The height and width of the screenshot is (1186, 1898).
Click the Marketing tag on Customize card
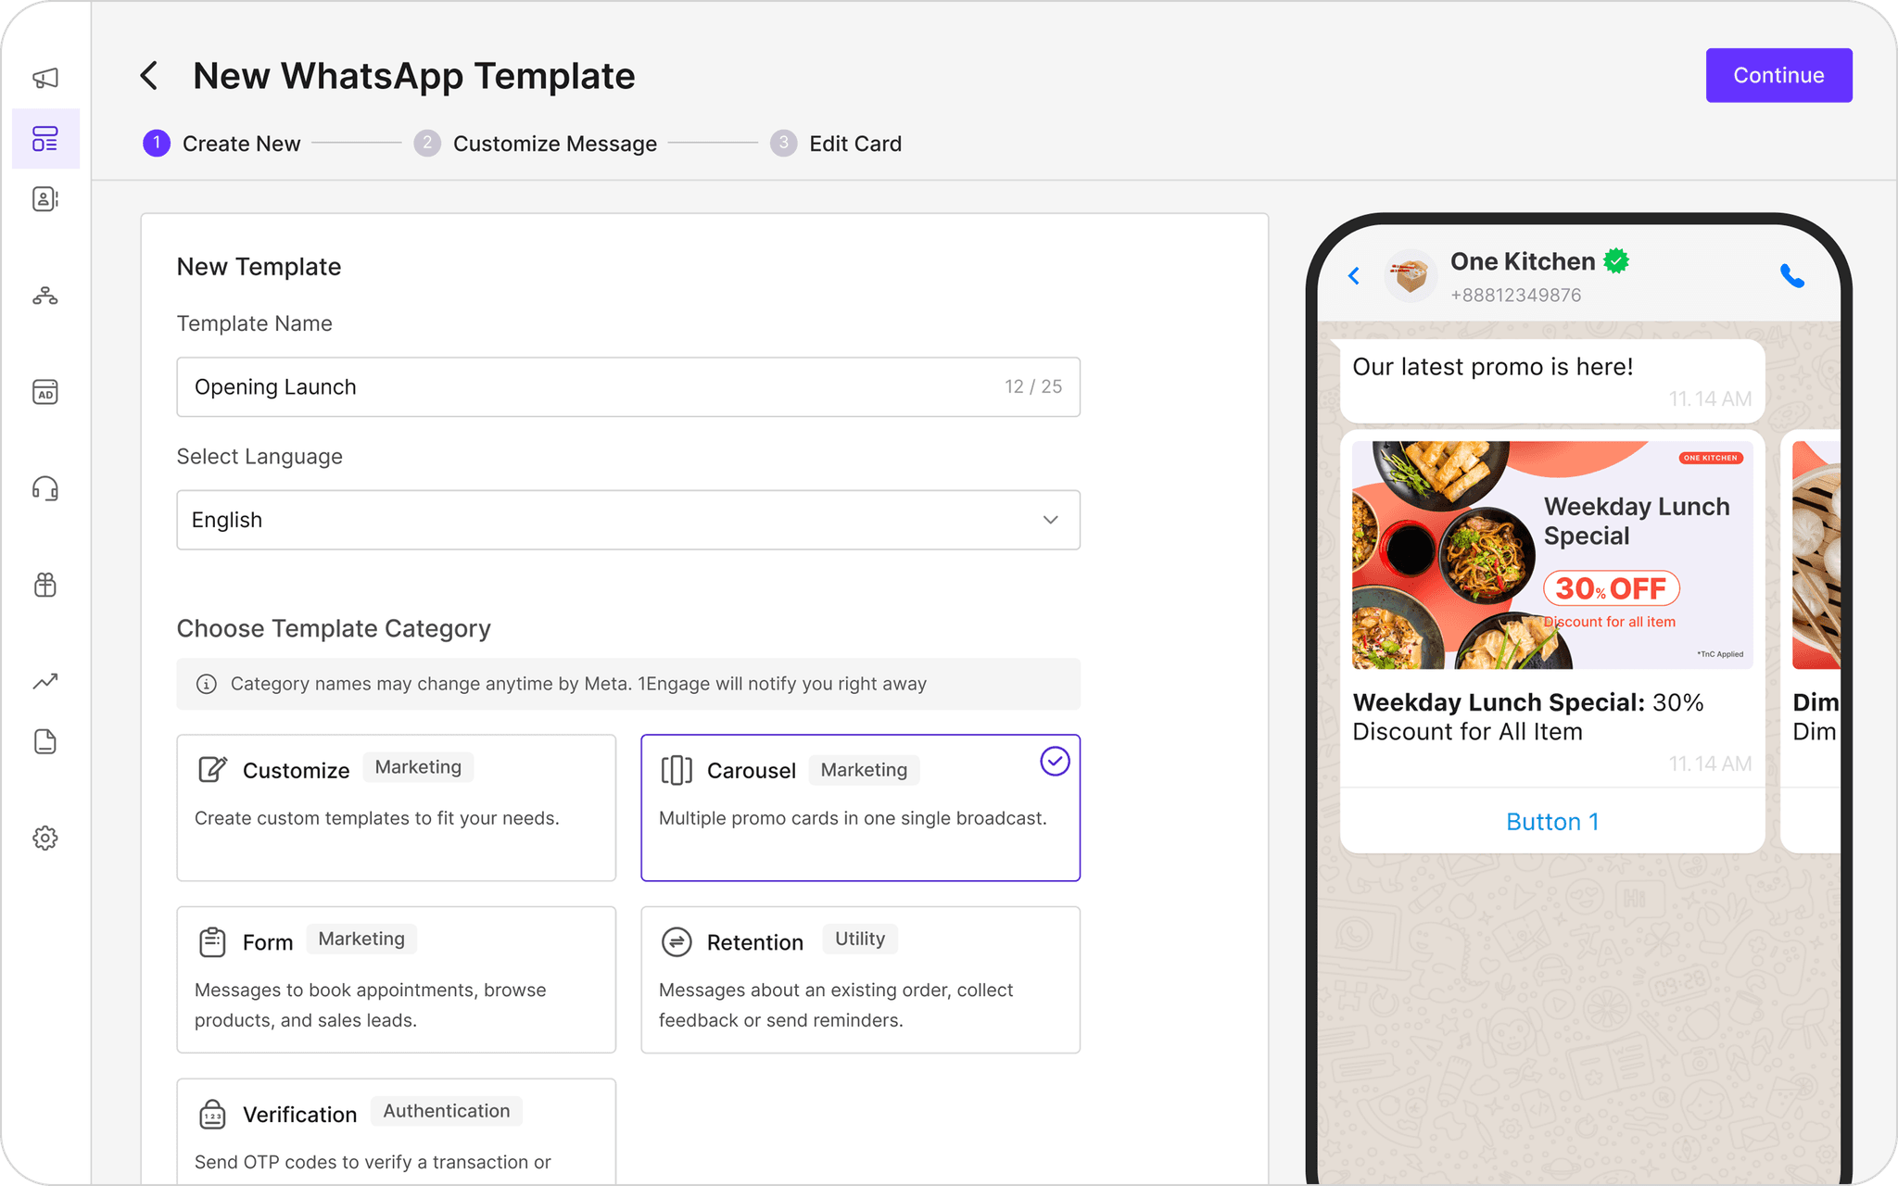click(x=418, y=766)
